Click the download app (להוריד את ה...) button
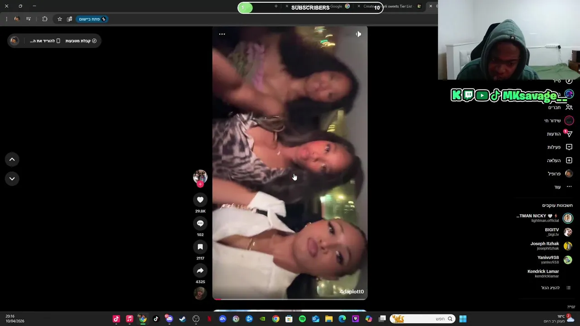This screenshot has width=580, height=326. 45,41
